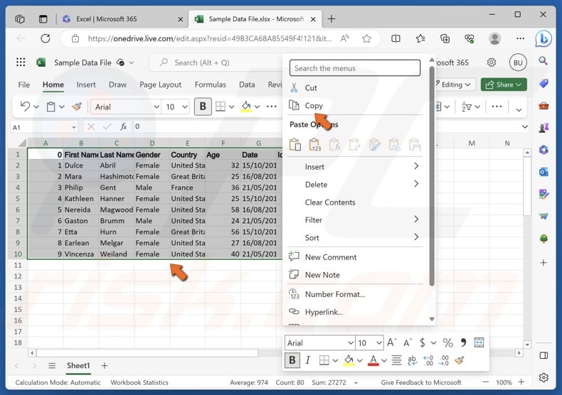Open the all sheets list icon

tap(52, 365)
